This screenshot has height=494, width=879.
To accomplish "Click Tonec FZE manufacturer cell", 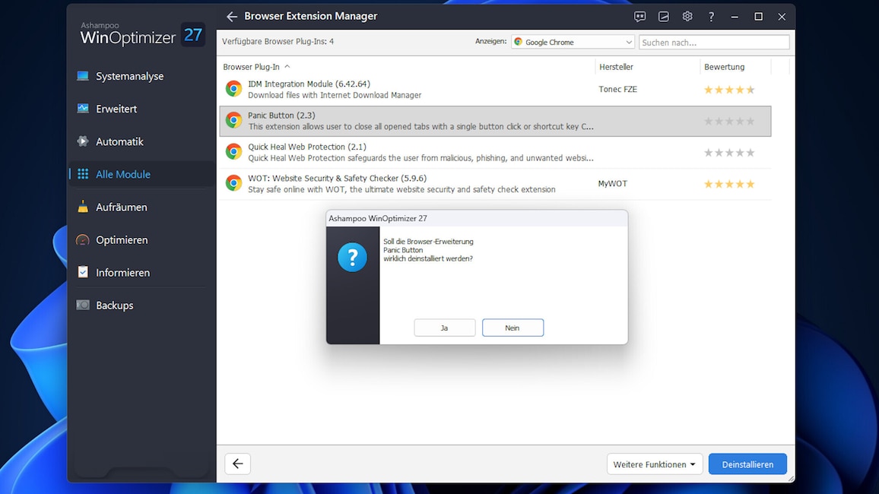I will [617, 89].
